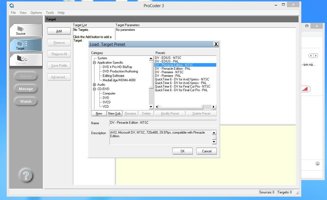Image resolution: width=327 pixels, height=200 pixels.
Task: Click the question mark help icon
Action: click(x=26, y=175)
